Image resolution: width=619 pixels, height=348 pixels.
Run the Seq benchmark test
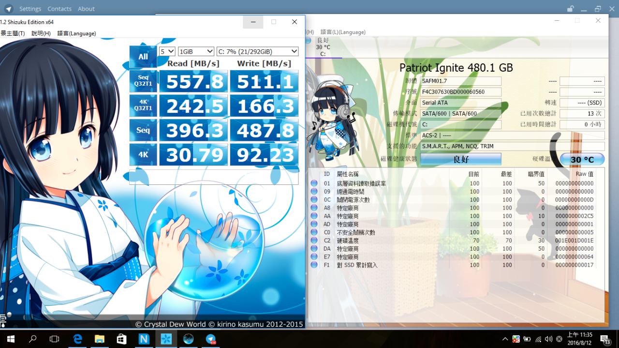(143, 130)
